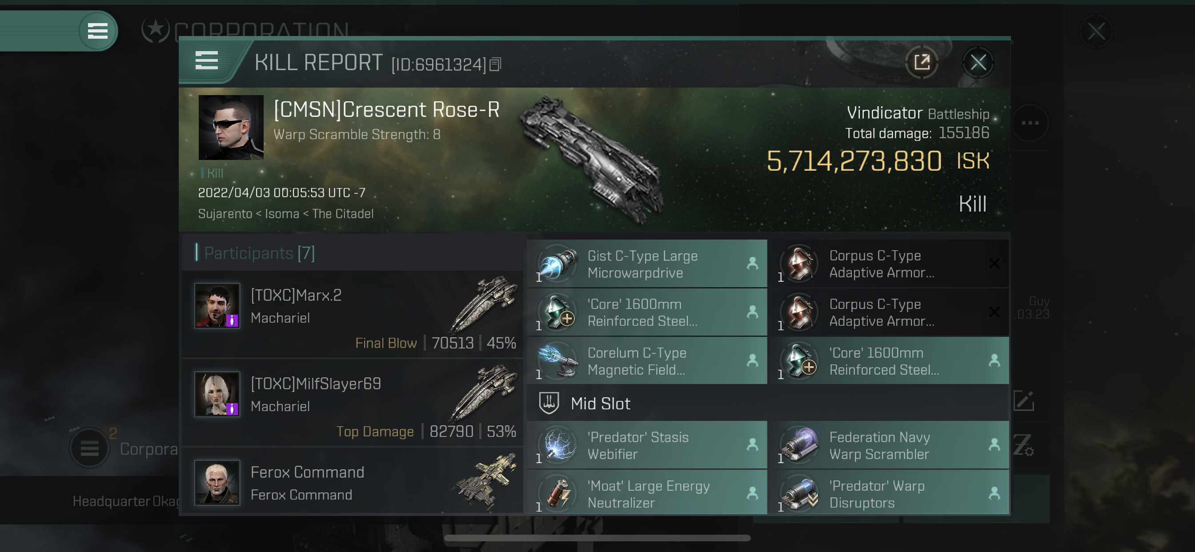Toggle destroyed marker on first Corpus C-Type Armor
The width and height of the screenshot is (1195, 552).
pos(994,264)
